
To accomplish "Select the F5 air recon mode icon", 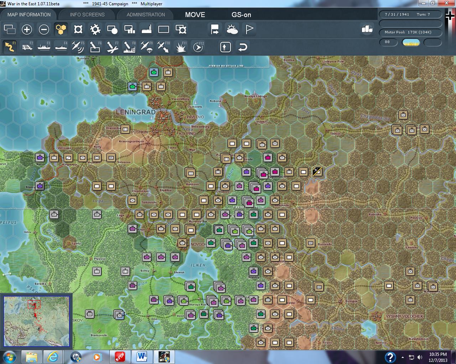I will point(78,47).
